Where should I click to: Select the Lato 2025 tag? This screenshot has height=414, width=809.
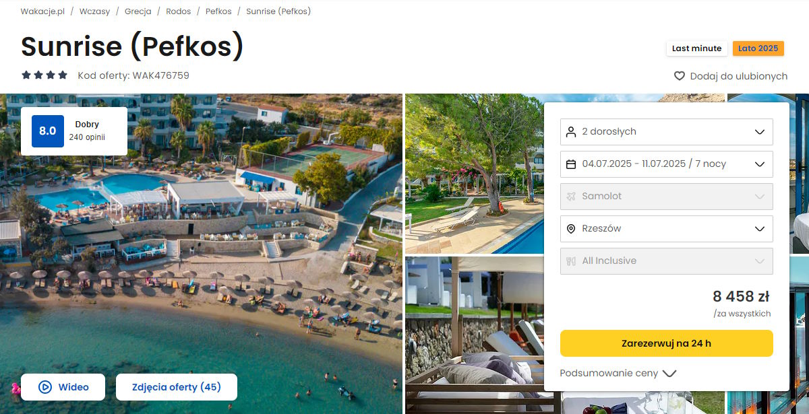758,48
